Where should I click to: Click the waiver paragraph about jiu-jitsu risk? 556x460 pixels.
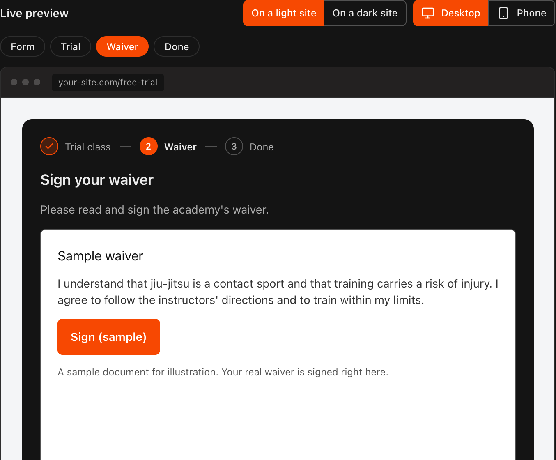[x=278, y=292]
